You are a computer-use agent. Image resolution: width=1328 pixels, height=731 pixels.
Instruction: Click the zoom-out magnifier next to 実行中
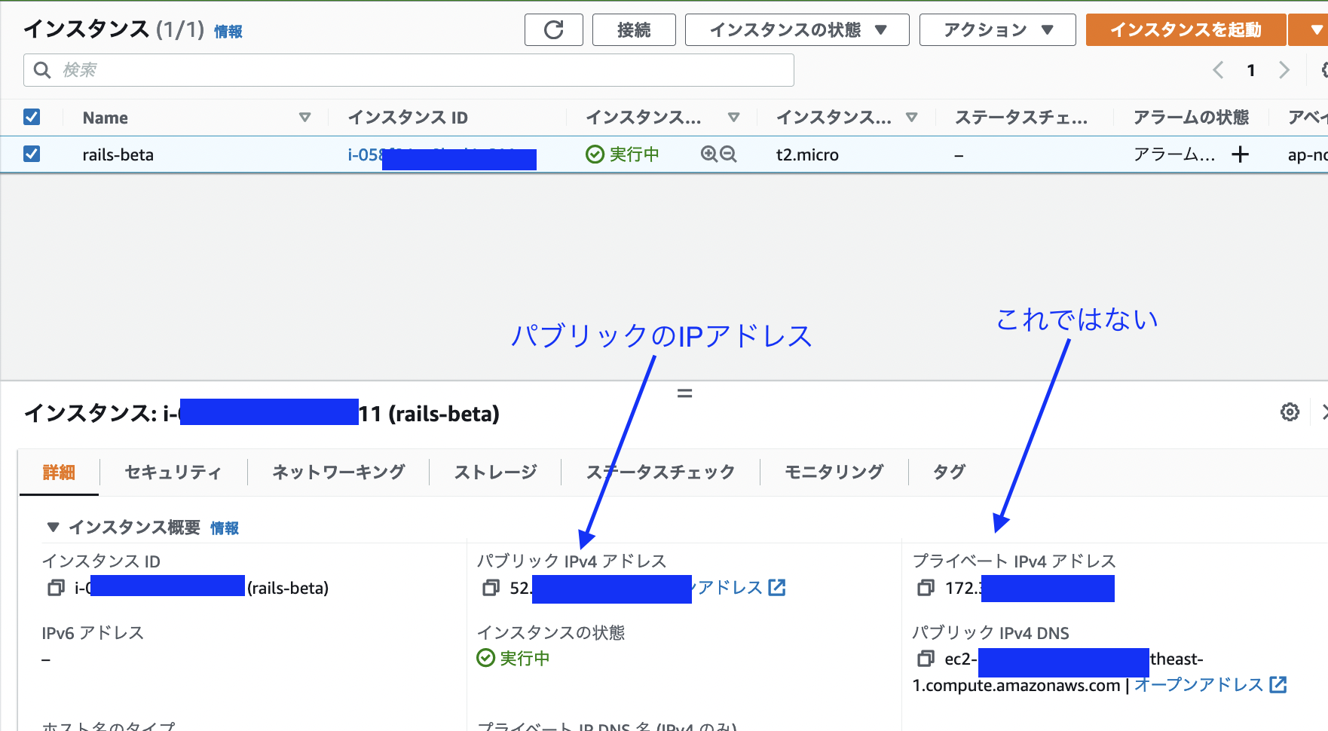click(x=727, y=154)
